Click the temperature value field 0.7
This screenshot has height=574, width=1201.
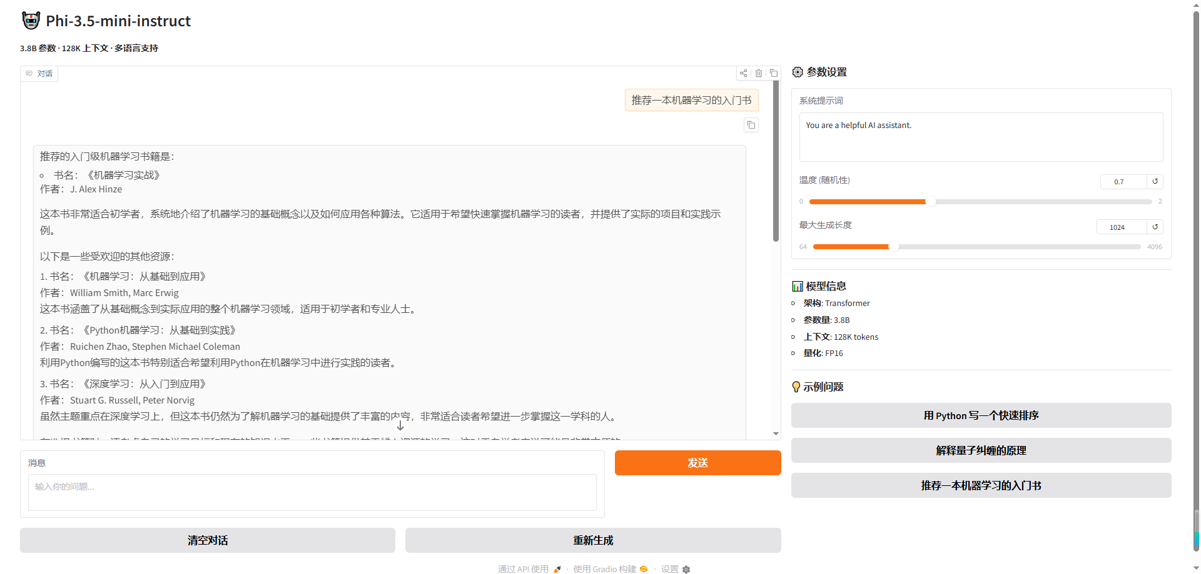pyautogui.click(x=1123, y=182)
